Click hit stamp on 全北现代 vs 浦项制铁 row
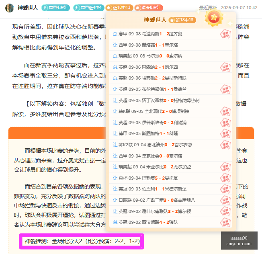This screenshot has width=262, height=254. click(225, 112)
